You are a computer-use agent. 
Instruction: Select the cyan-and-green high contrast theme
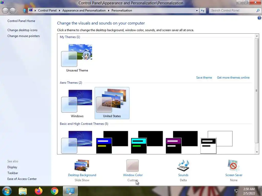pos(147,142)
